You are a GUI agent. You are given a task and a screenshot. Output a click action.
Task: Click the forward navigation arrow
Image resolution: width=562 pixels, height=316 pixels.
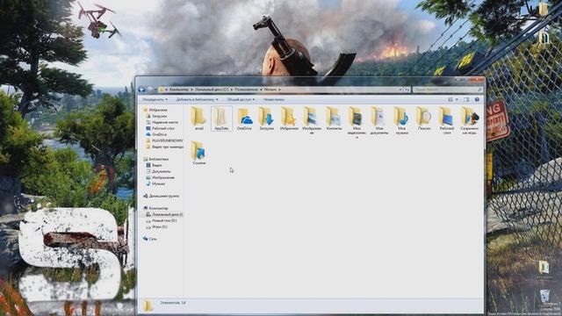tap(150, 90)
